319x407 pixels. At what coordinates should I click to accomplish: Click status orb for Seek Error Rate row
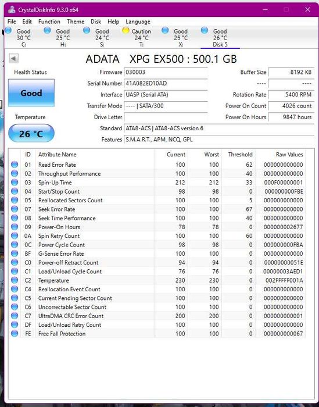15,209
